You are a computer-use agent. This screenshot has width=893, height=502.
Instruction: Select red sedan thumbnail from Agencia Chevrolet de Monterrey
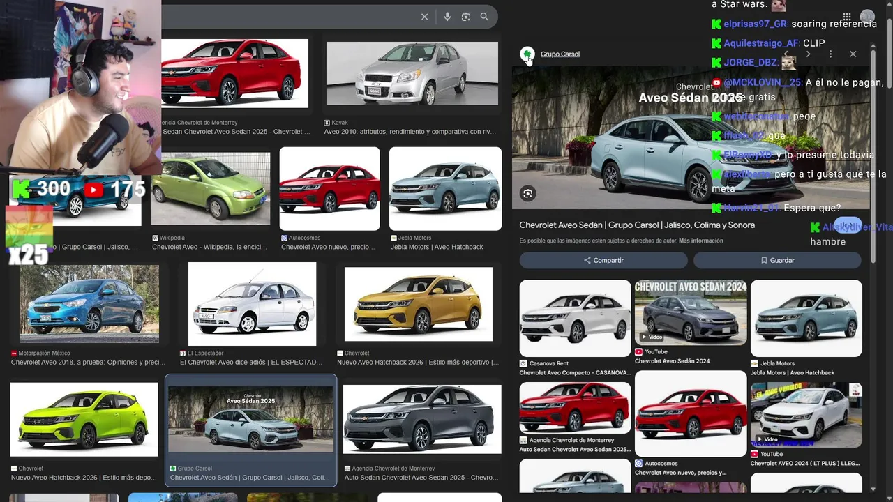click(x=234, y=73)
